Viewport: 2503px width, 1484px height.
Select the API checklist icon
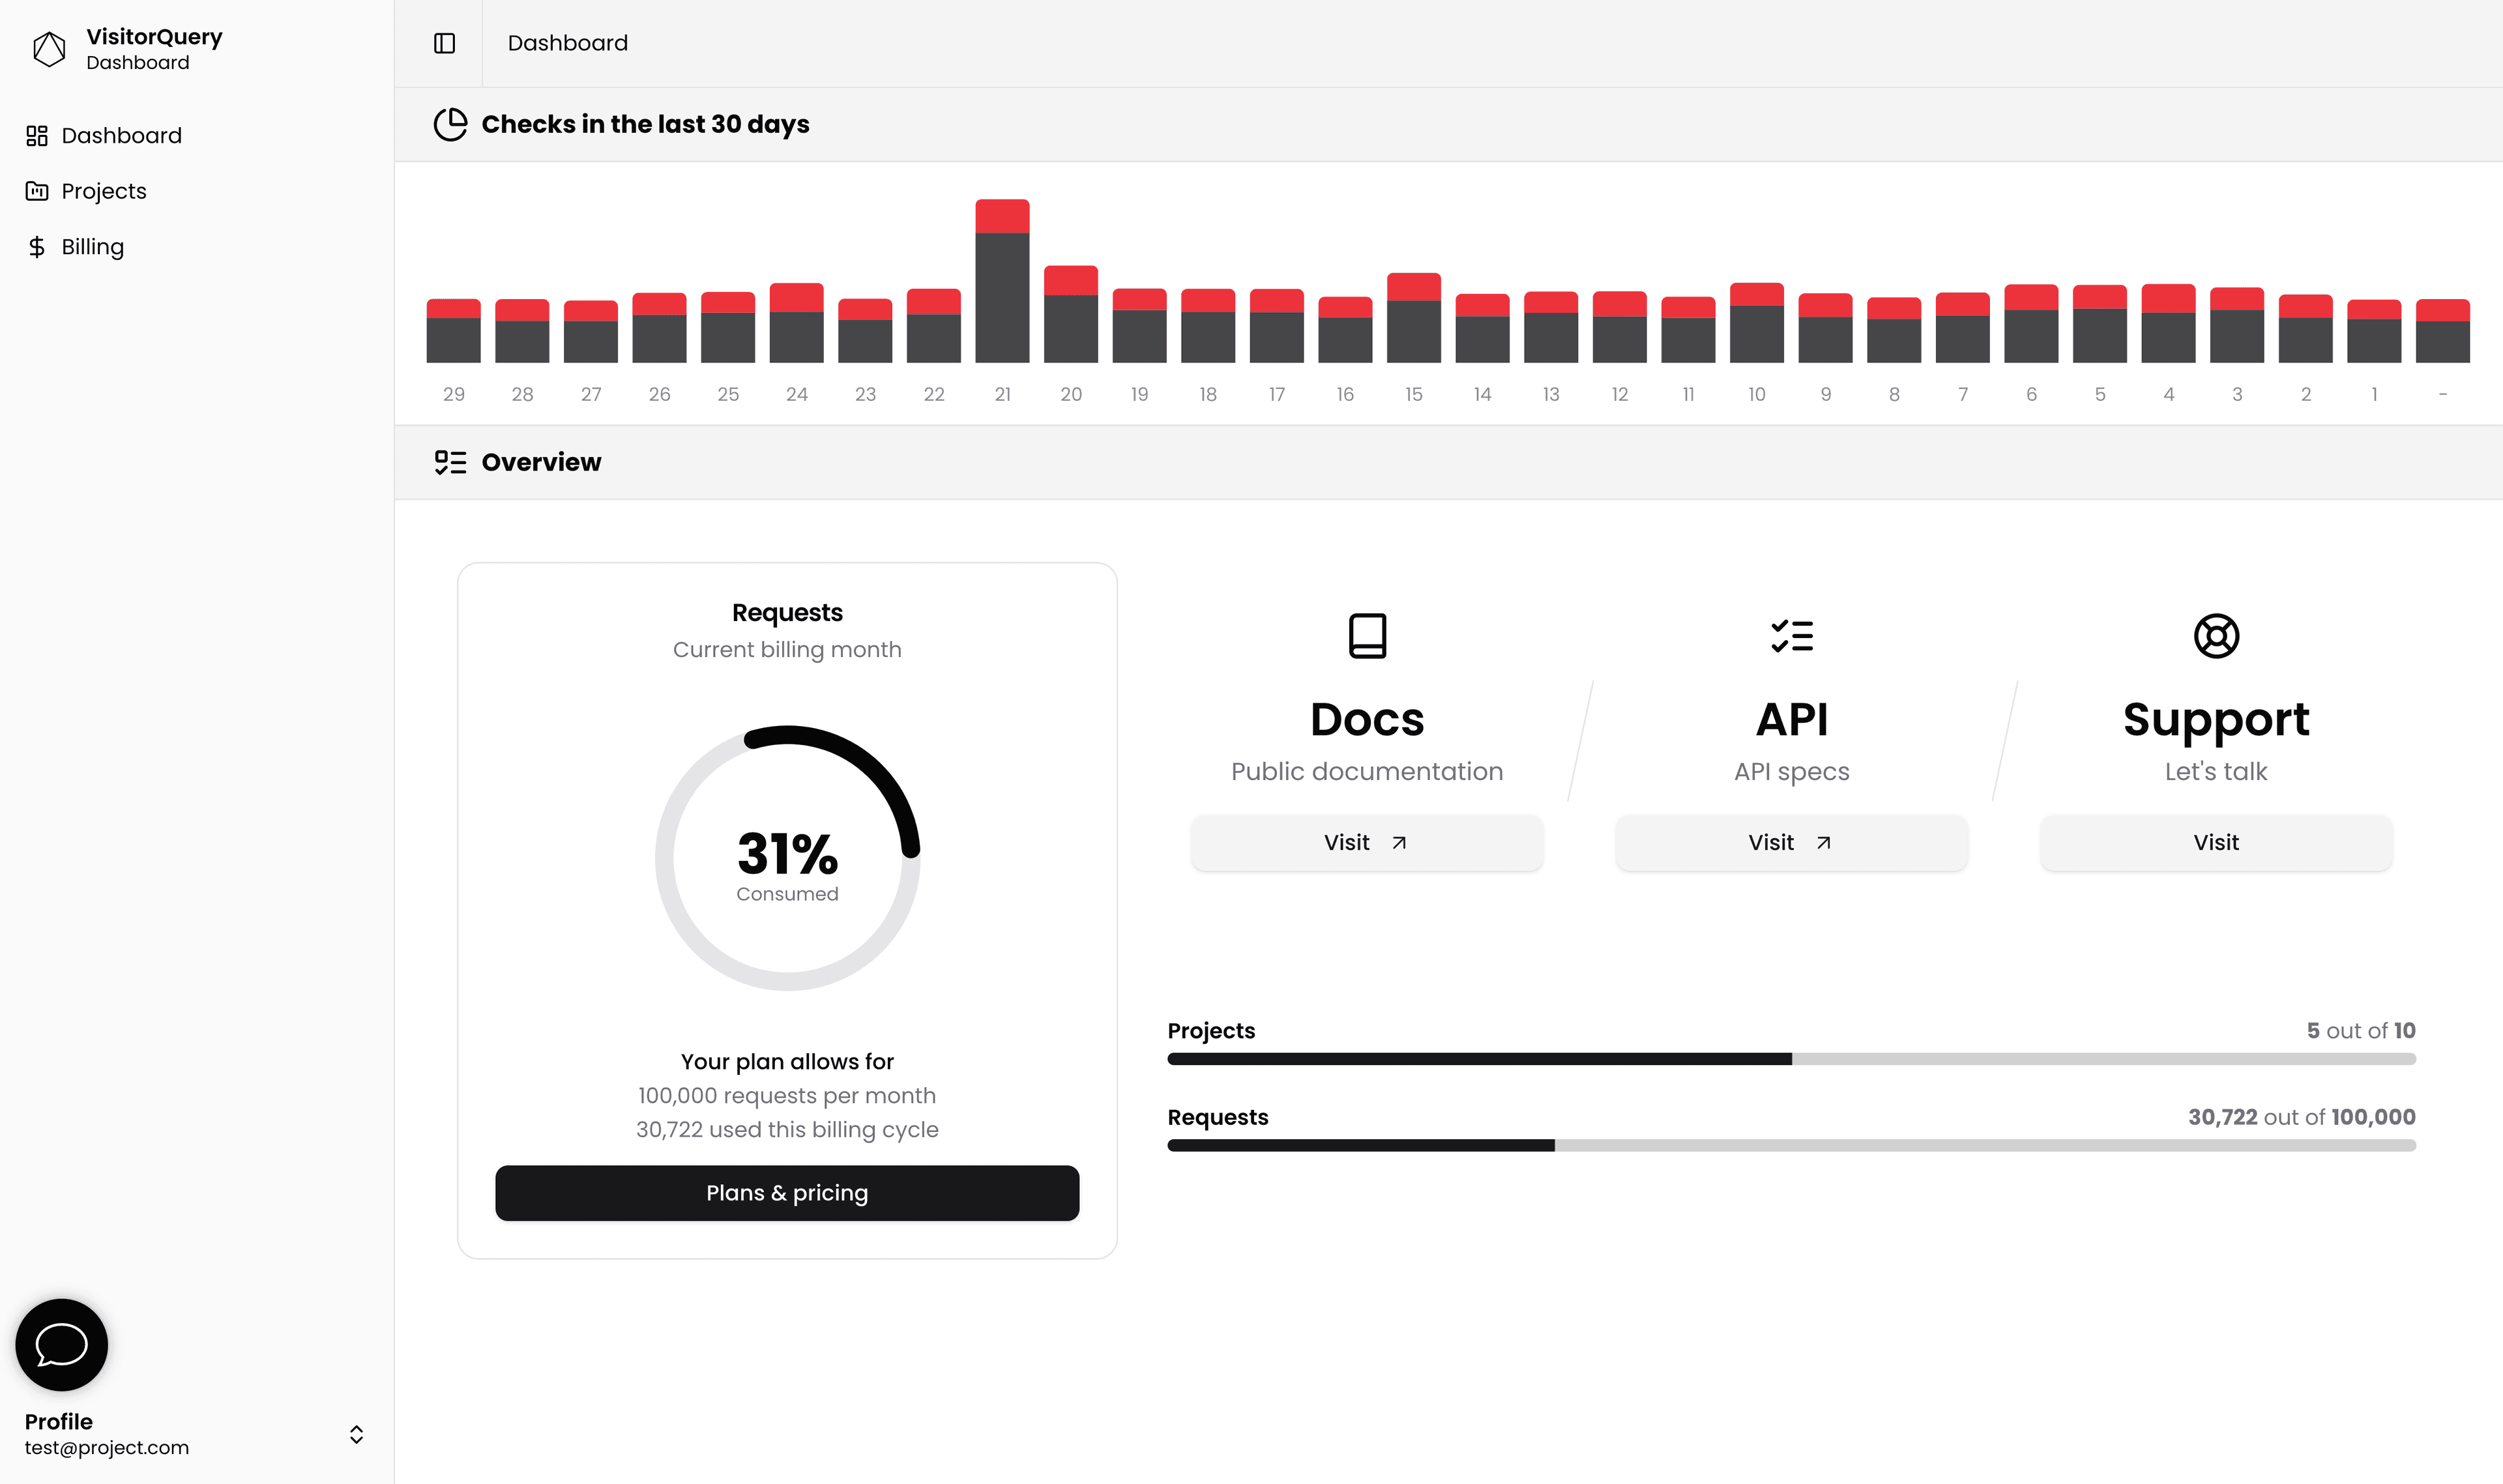tap(1791, 635)
